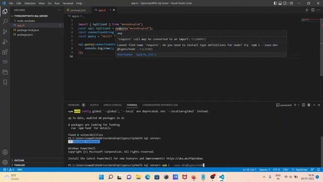Toggle the secondary side bar layout button
Viewport: 323px width, 182px height.
[285, 3]
